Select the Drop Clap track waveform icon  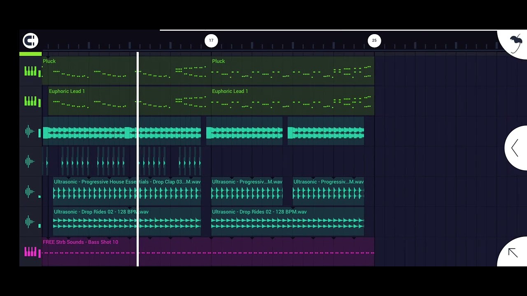(x=30, y=192)
